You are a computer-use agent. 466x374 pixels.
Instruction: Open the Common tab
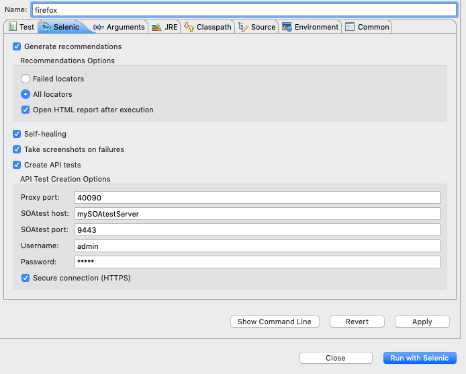pyautogui.click(x=367, y=27)
